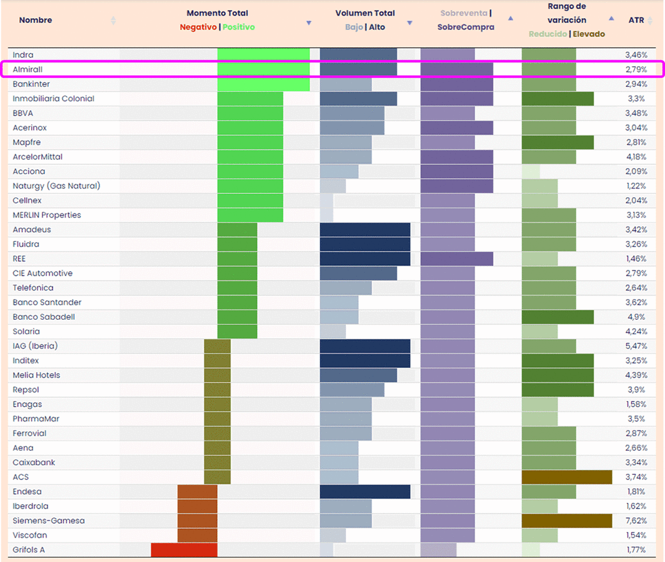Viewport: 665px width, 562px height.
Task: Click ACS brown variation range bar
Action: (x=567, y=477)
